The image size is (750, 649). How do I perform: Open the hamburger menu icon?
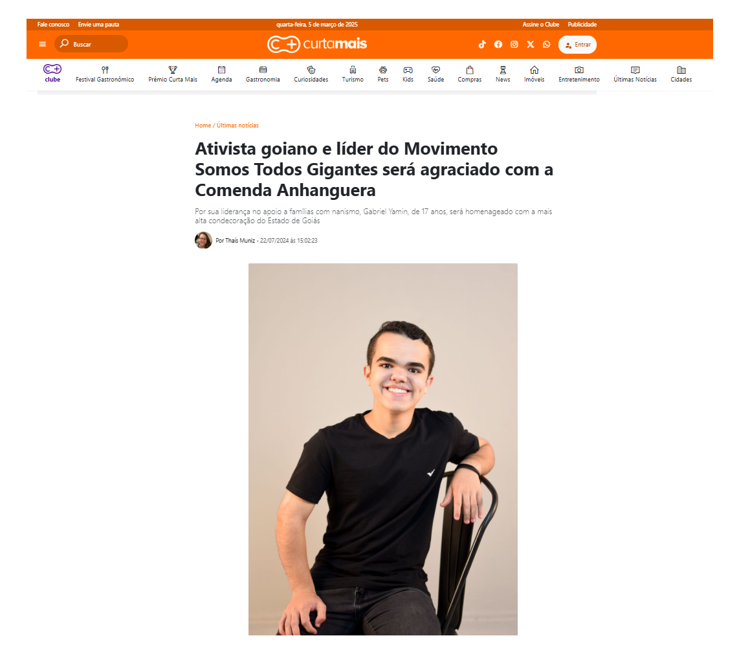(x=42, y=44)
